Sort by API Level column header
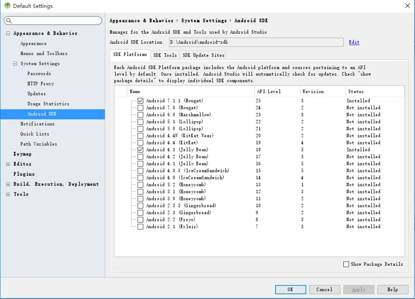This screenshot has height=299, width=415. [277, 91]
